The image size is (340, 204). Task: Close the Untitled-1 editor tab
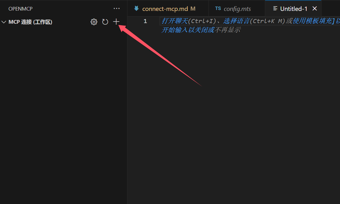315,9
